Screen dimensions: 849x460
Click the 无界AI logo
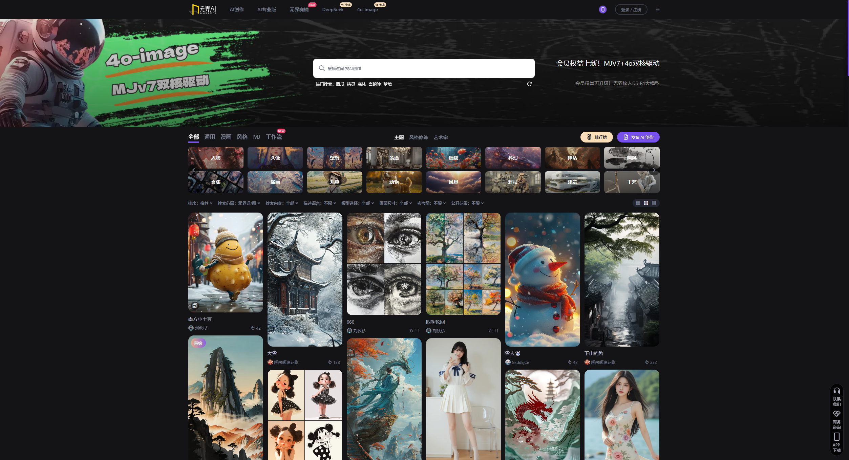[x=203, y=9]
